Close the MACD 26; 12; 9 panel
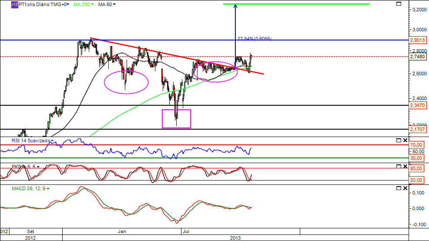The width and height of the screenshot is (429, 241). (405, 188)
